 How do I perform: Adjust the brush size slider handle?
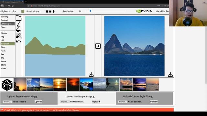[91, 11]
